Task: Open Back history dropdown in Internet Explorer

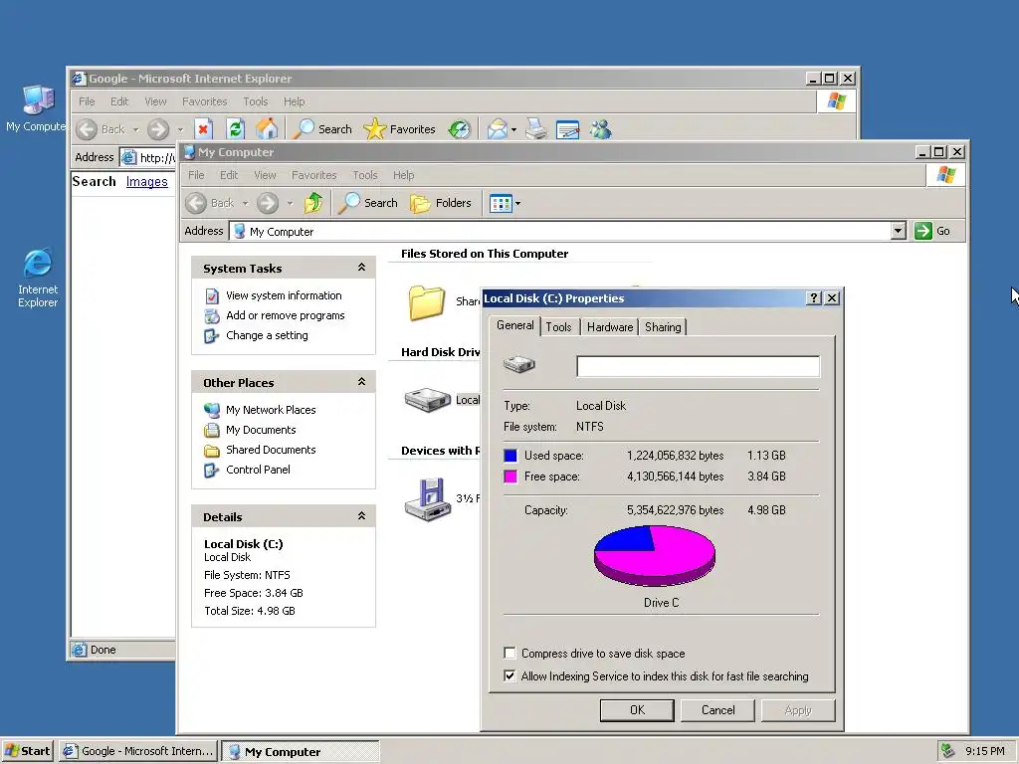Action: 135,130
